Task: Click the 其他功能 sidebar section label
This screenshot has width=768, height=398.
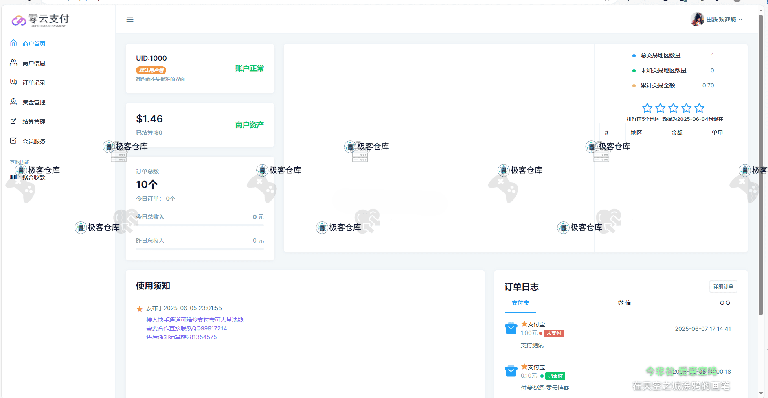Action: coord(20,162)
